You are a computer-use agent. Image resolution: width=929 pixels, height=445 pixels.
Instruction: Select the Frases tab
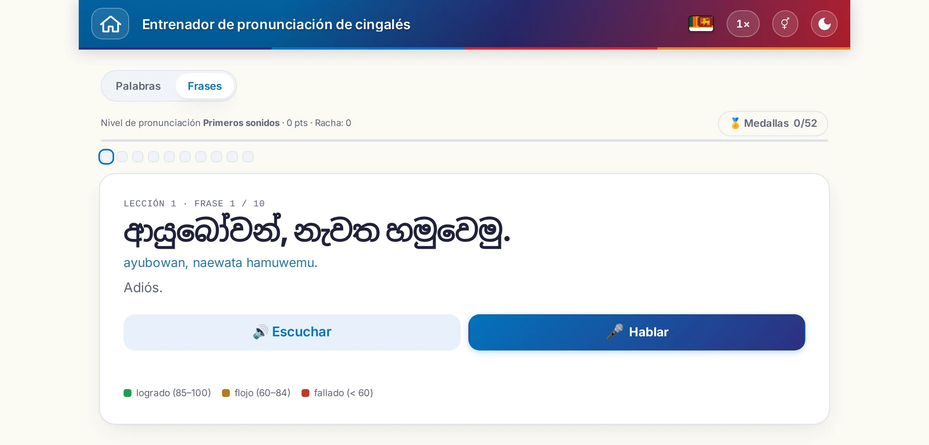tap(205, 86)
